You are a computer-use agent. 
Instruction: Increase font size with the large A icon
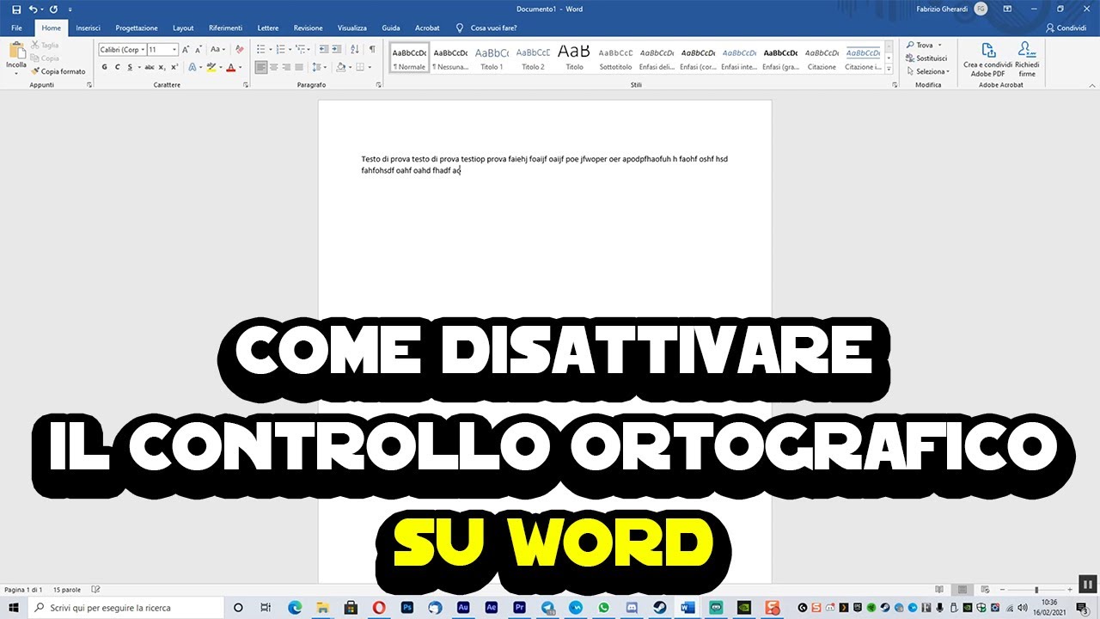186,50
